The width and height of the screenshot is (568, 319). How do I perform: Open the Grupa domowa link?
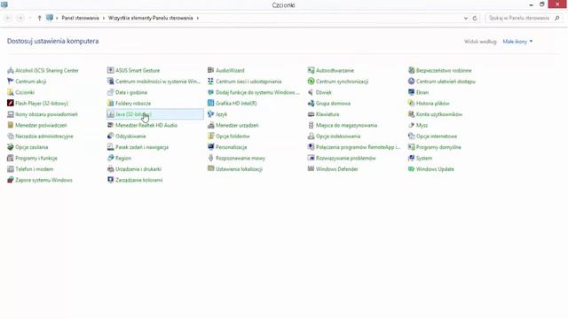coord(333,103)
